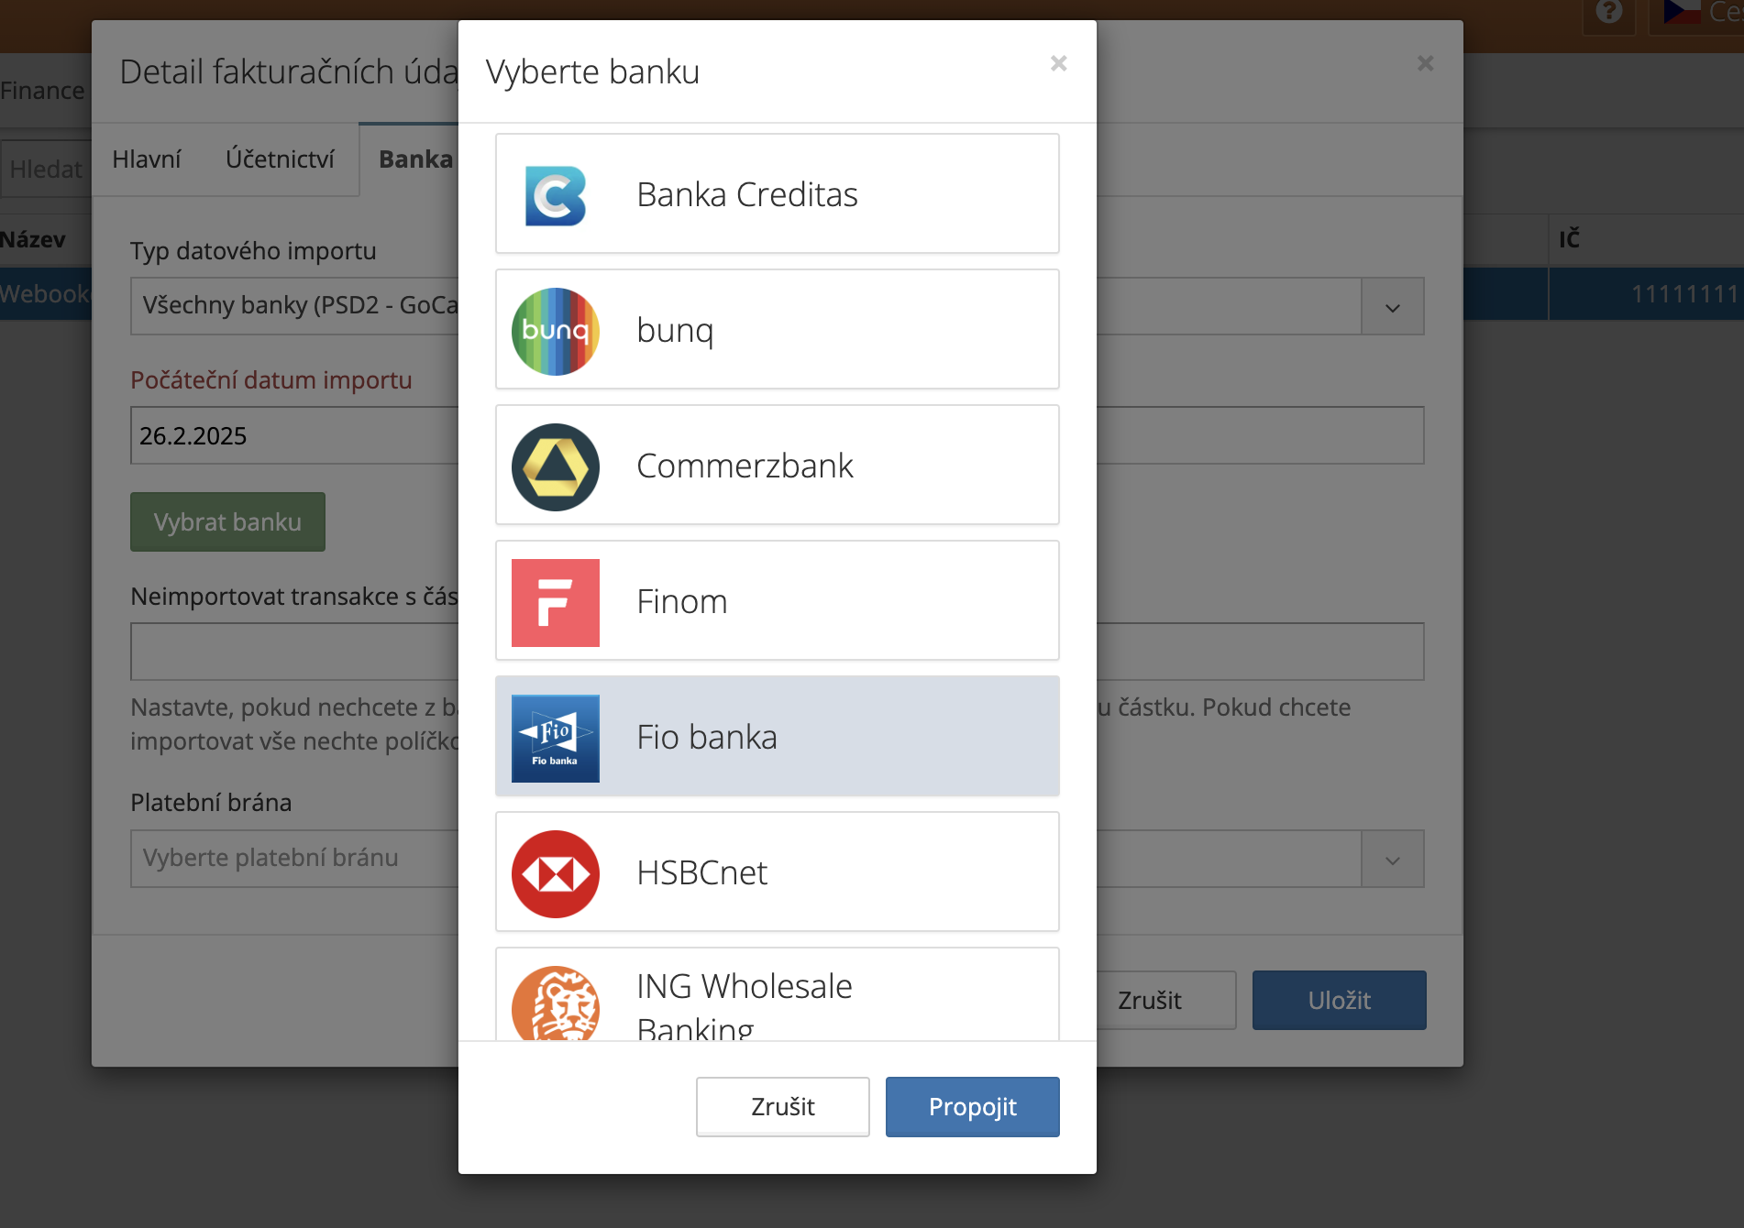Screen dimensions: 1744x1228
Task: Click the green Vybrat banku button
Action: point(227,521)
